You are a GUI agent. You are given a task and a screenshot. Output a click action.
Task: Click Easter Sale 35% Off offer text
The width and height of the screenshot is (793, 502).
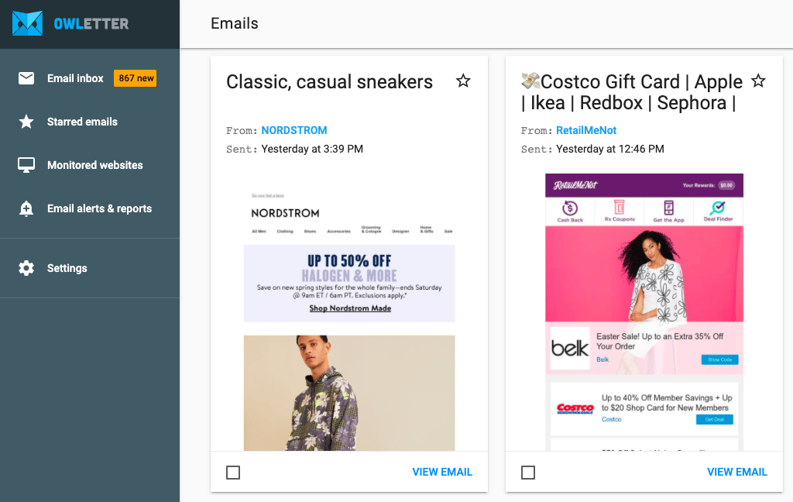pos(660,341)
